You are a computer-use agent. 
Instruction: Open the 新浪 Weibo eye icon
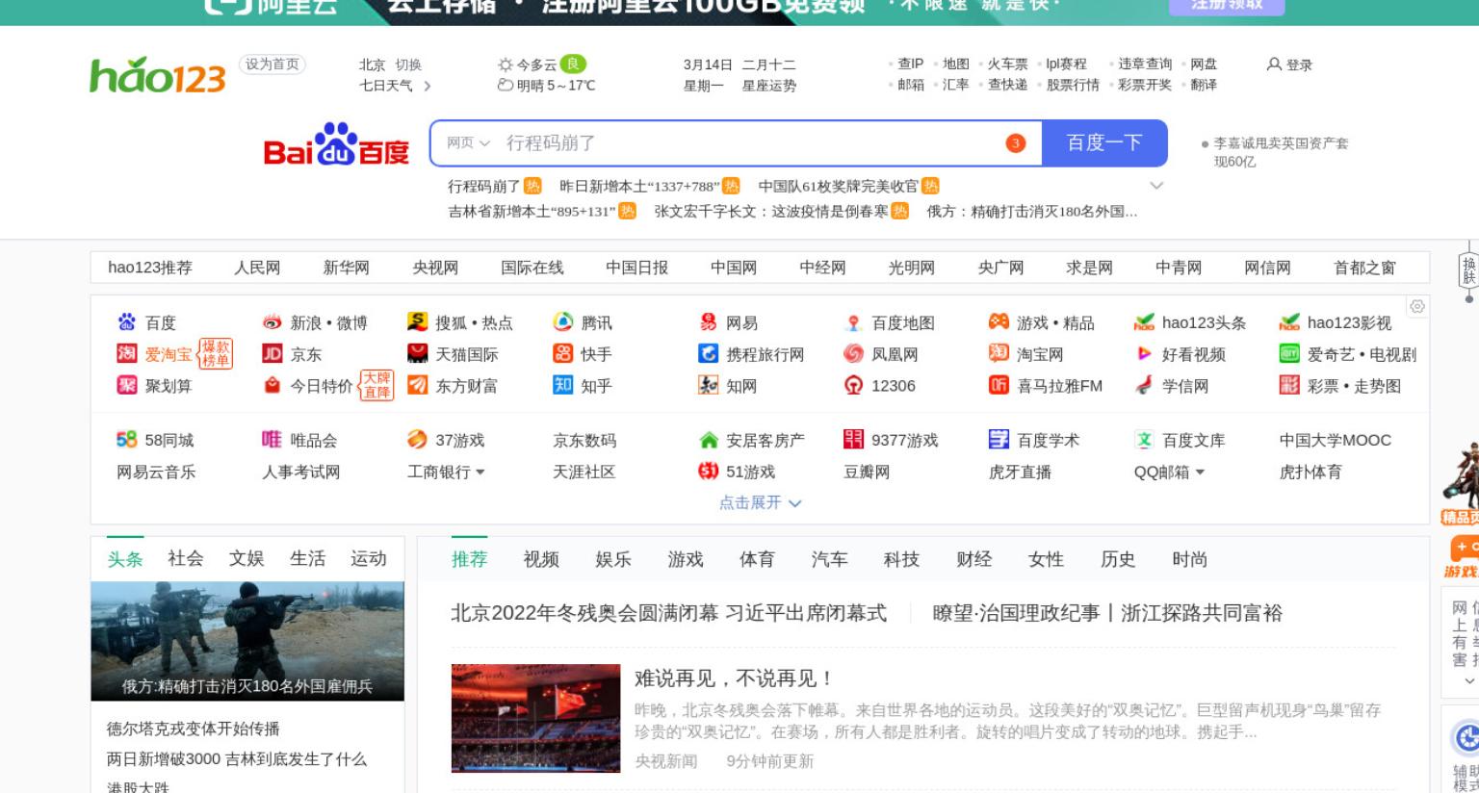pyautogui.click(x=272, y=322)
